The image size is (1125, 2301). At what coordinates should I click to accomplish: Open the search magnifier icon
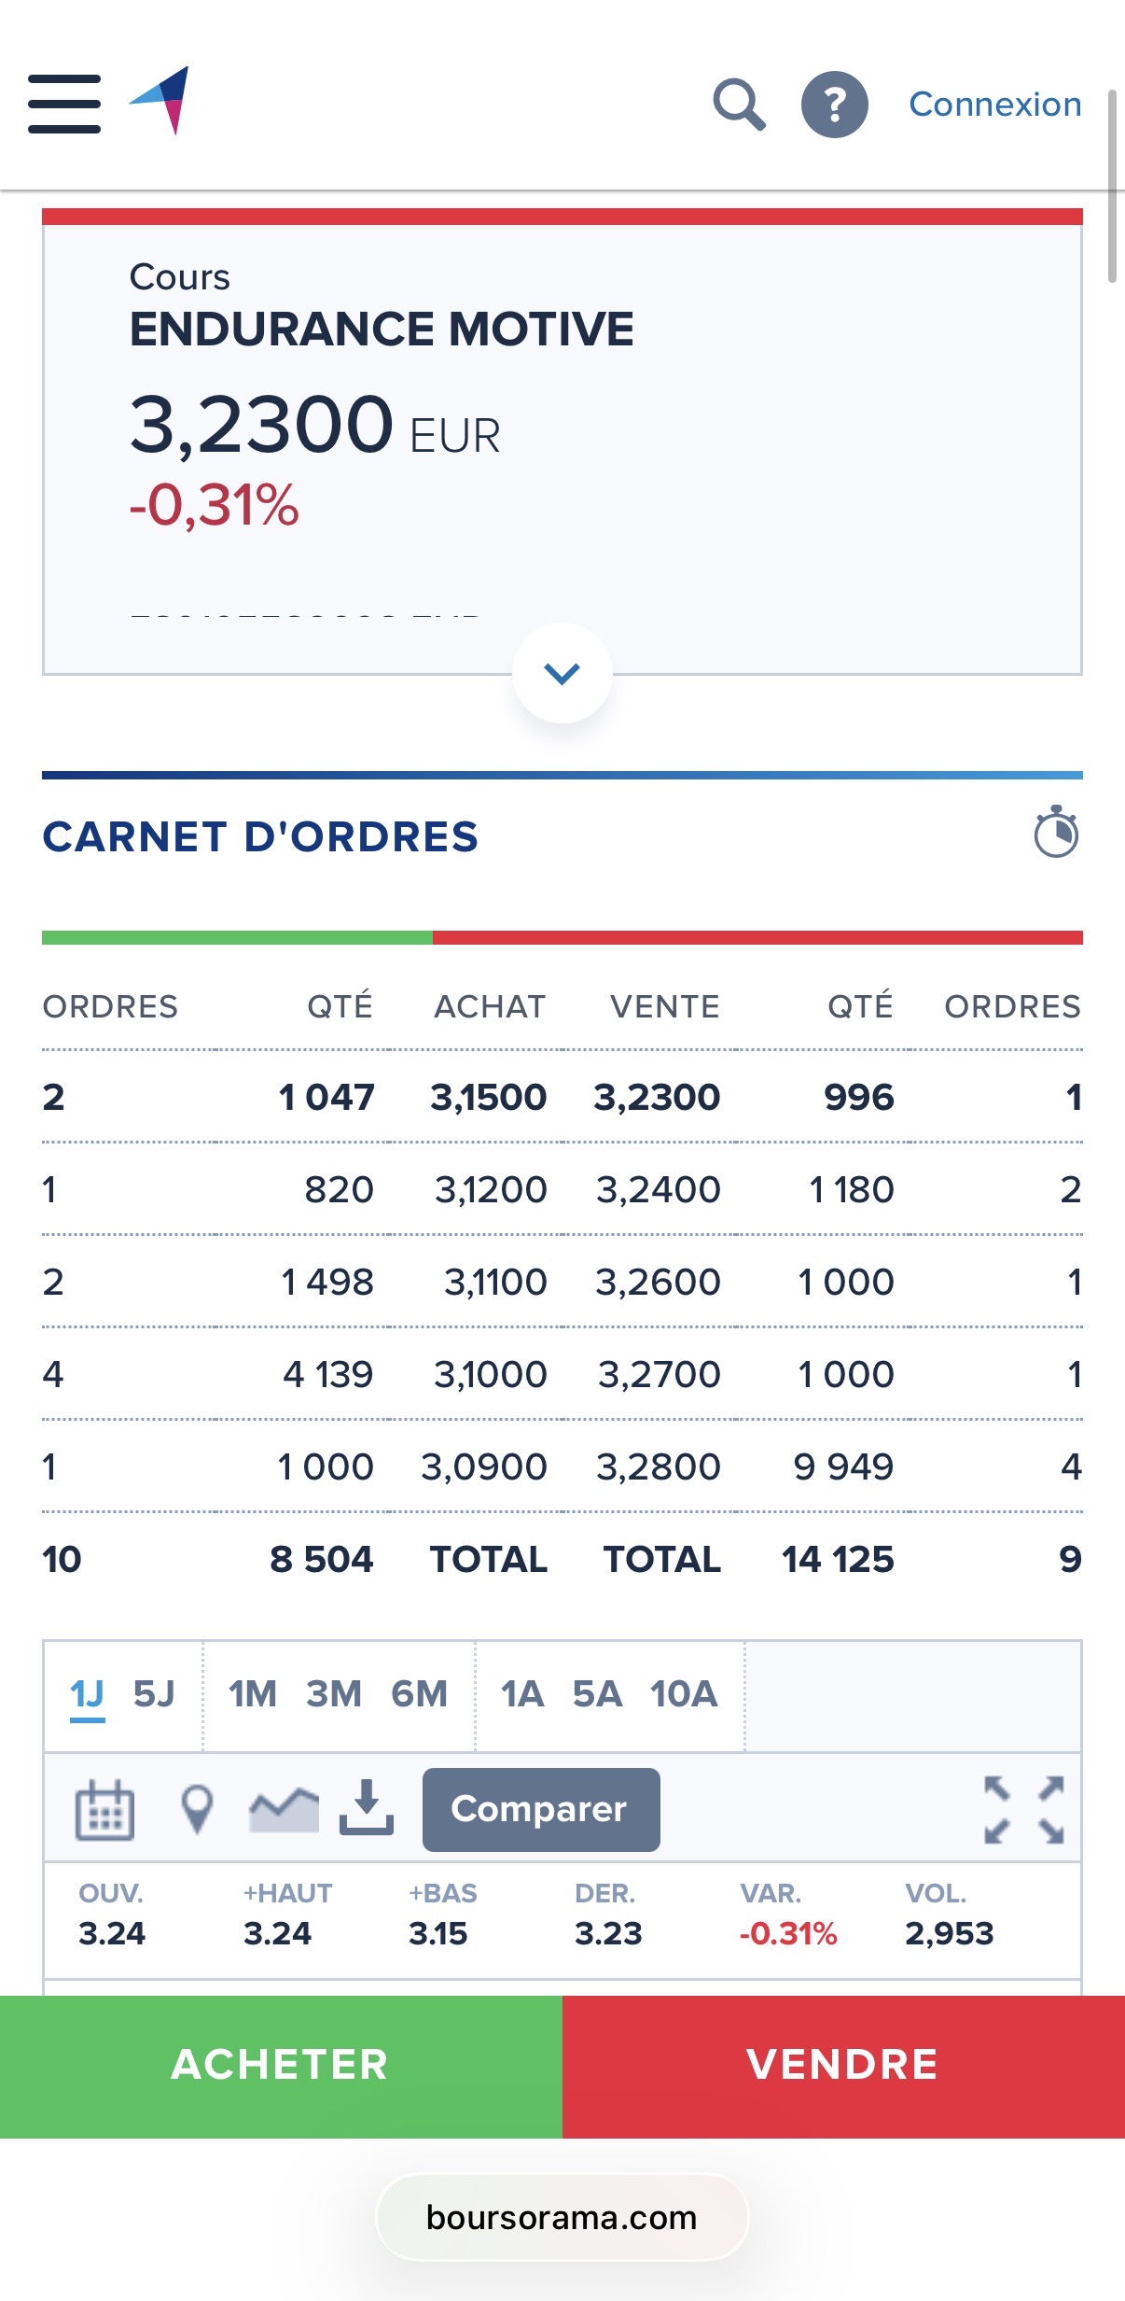tap(740, 105)
